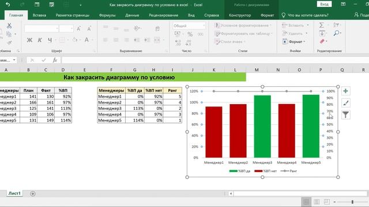Open the Формулы tab
The height and width of the screenshot is (207, 369).
click(x=107, y=16)
